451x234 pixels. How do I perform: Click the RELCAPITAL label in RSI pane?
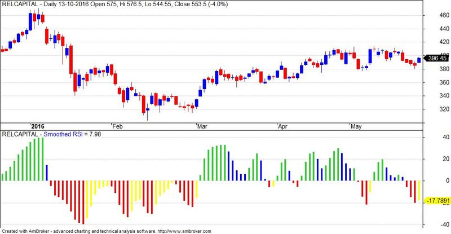pyautogui.click(x=20, y=134)
